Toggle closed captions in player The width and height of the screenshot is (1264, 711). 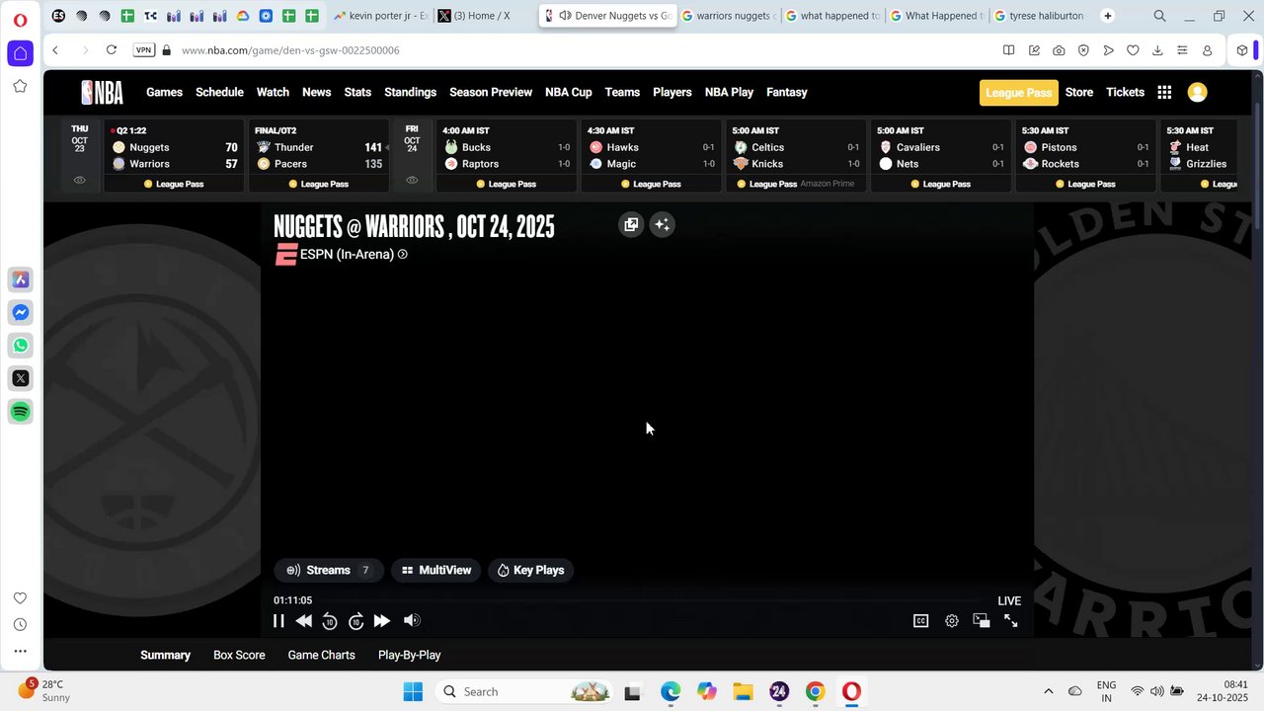click(920, 621)
